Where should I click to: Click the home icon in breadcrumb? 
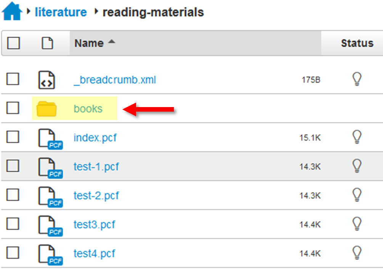[x=12, y=12]
